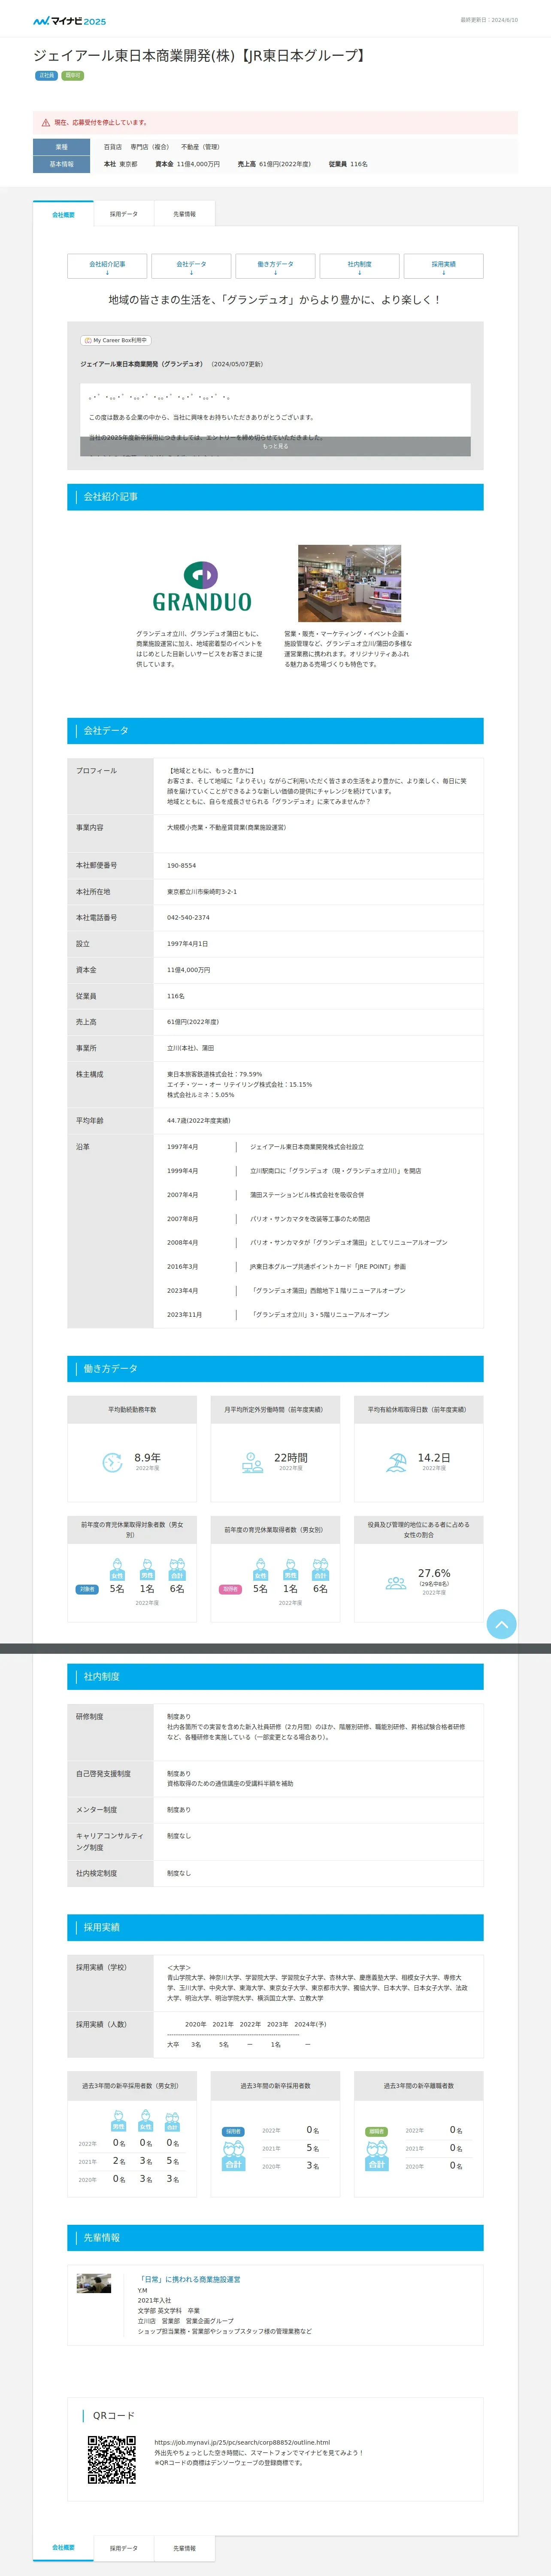Click the 合計 icon in the 取得者 childcare card

(320, 1570)
